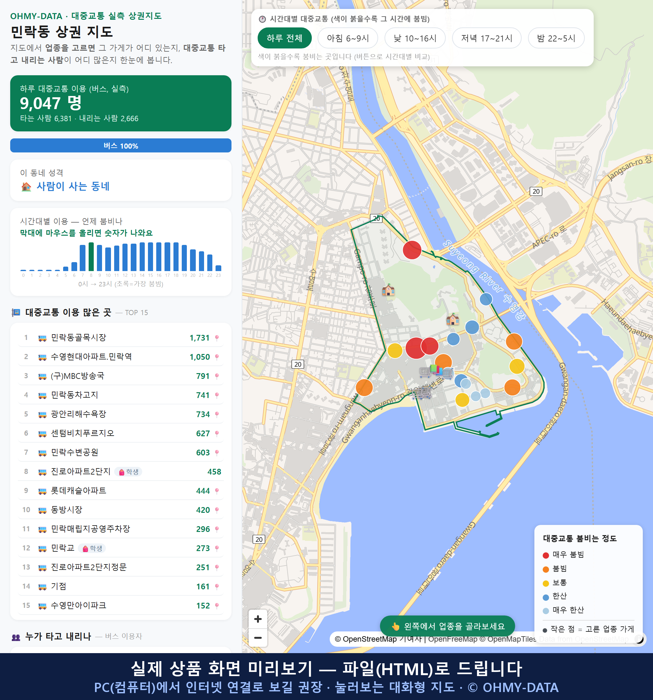
Task: Click the 누가 타고 내리나 section heading
Action: pyautogui.click(x=58, y=636)
